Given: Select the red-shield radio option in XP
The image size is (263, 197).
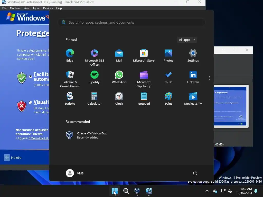Looking at the screenshot, I should coord(30,102).
